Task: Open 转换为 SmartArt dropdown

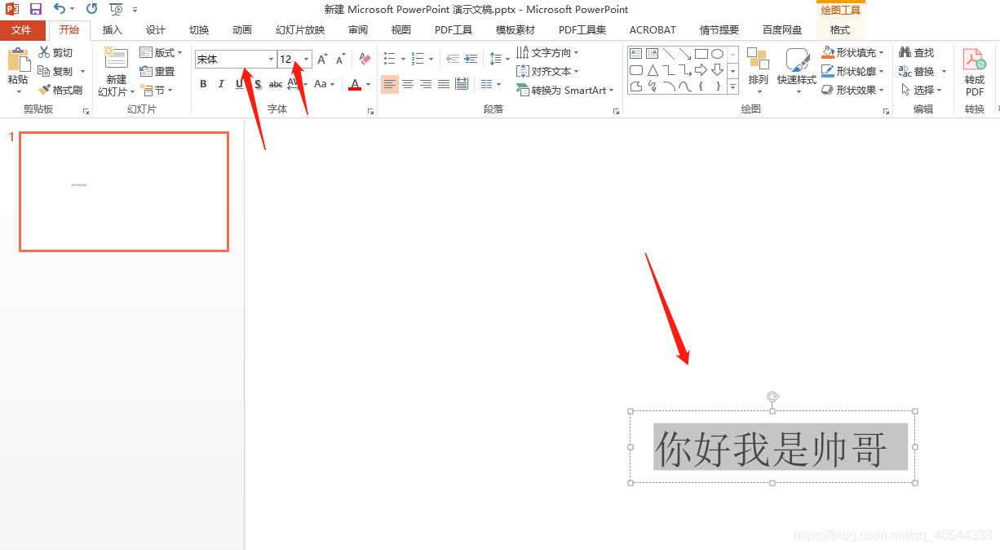Action: click(566, 90)
